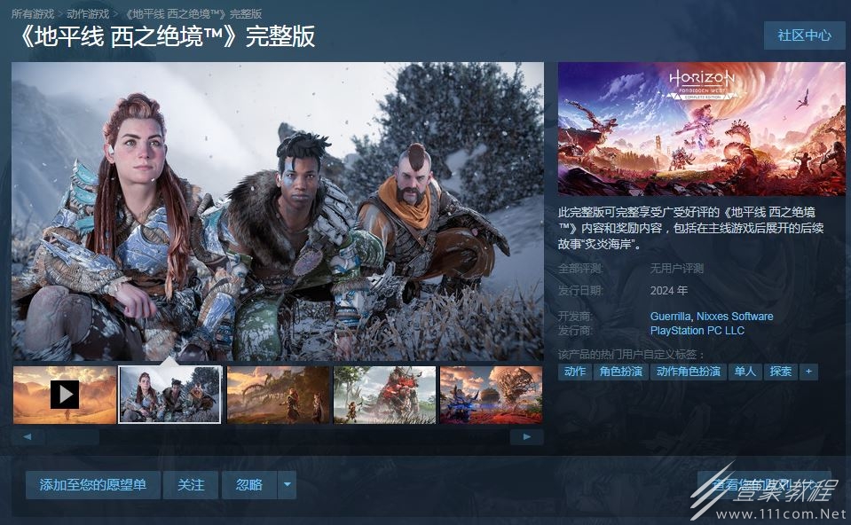Select the 角色扮演 tag
Screen dimensions: 851x525
point(621,372)
